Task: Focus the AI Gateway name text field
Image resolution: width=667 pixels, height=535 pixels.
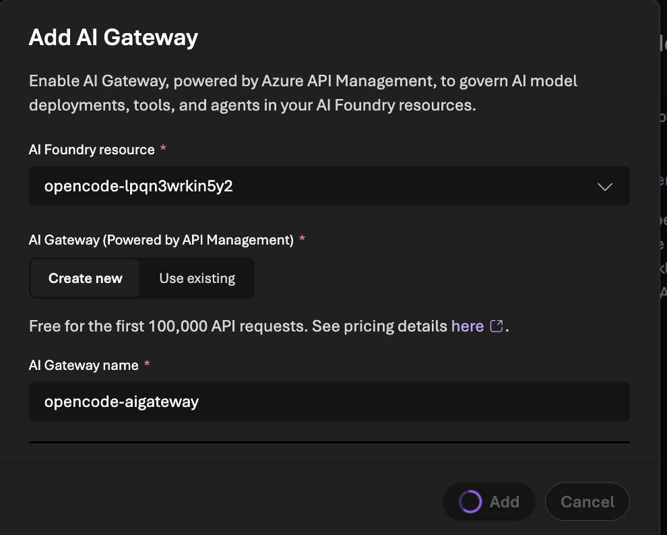Action: (329, 402)
